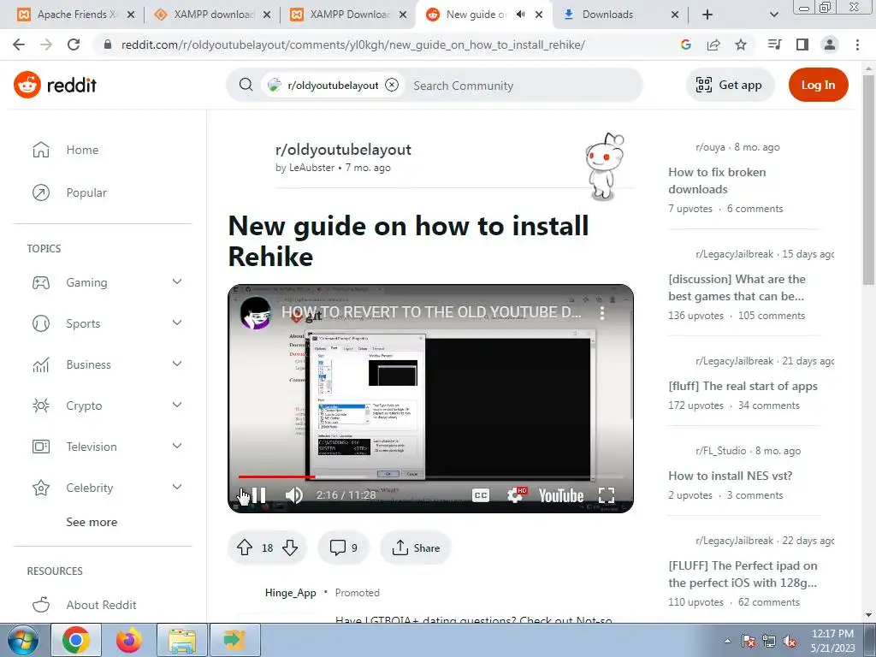This screenshot has width=876, height=657.
Task: Downvote the post
Action: tap(290, 547)
